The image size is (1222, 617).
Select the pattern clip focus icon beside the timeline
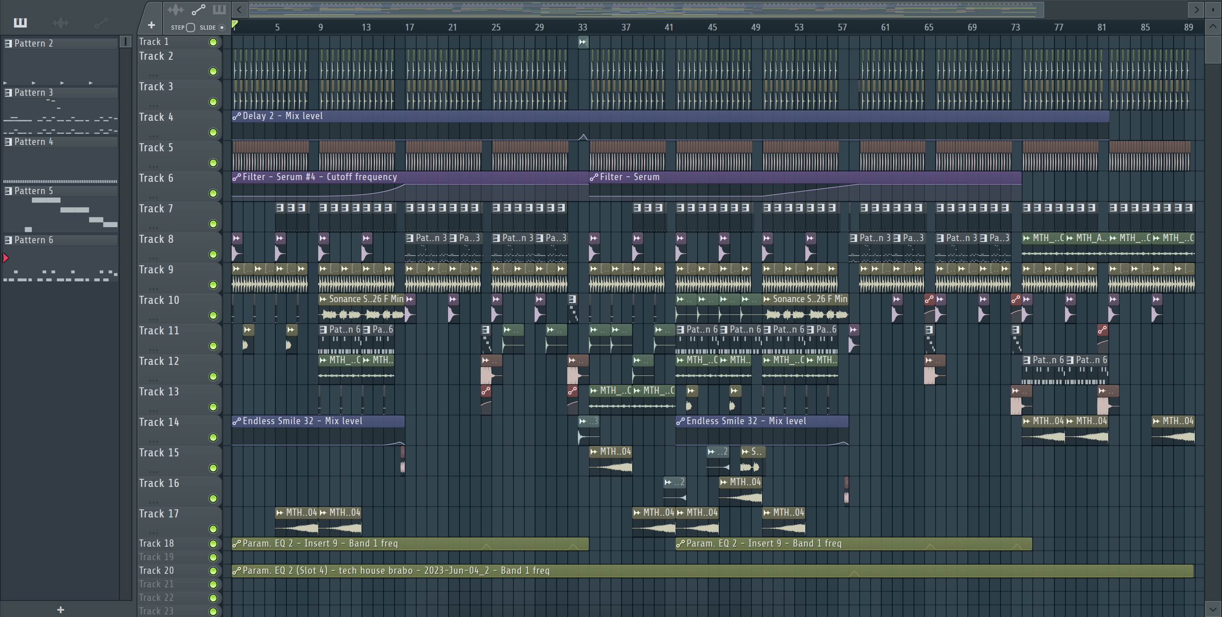coord(219,9)
